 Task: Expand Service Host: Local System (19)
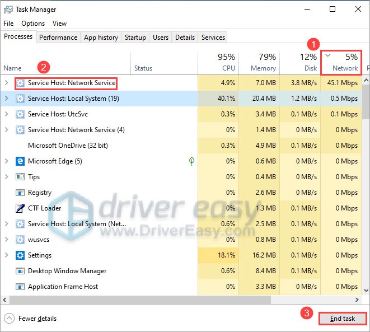(x=7, y=99)
